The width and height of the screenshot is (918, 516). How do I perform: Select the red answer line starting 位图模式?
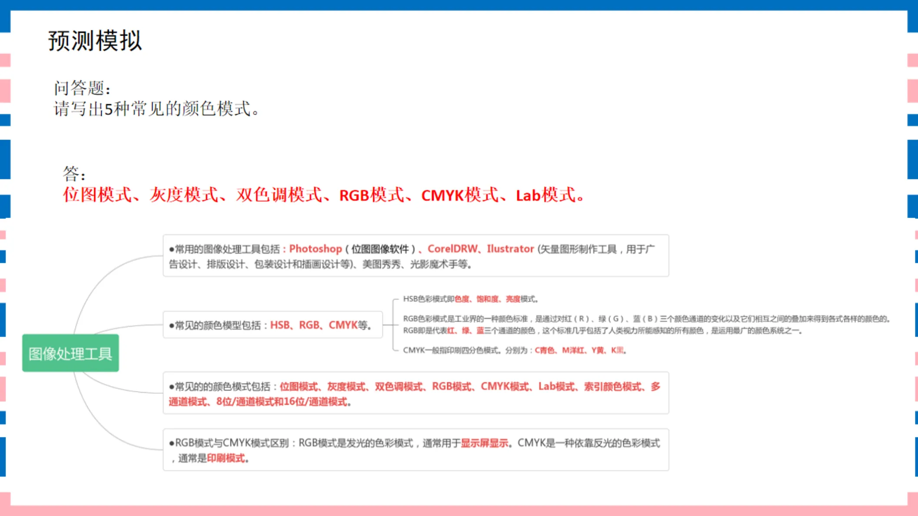(x=324, y=195)
